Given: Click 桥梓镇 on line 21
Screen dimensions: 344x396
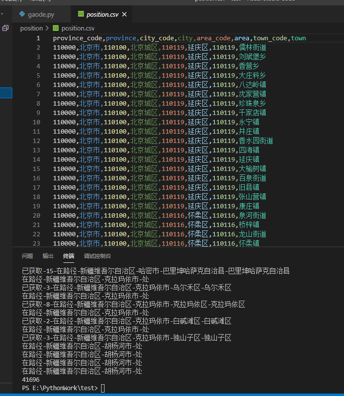Looking at the screenshot, I should coord(249,225).
